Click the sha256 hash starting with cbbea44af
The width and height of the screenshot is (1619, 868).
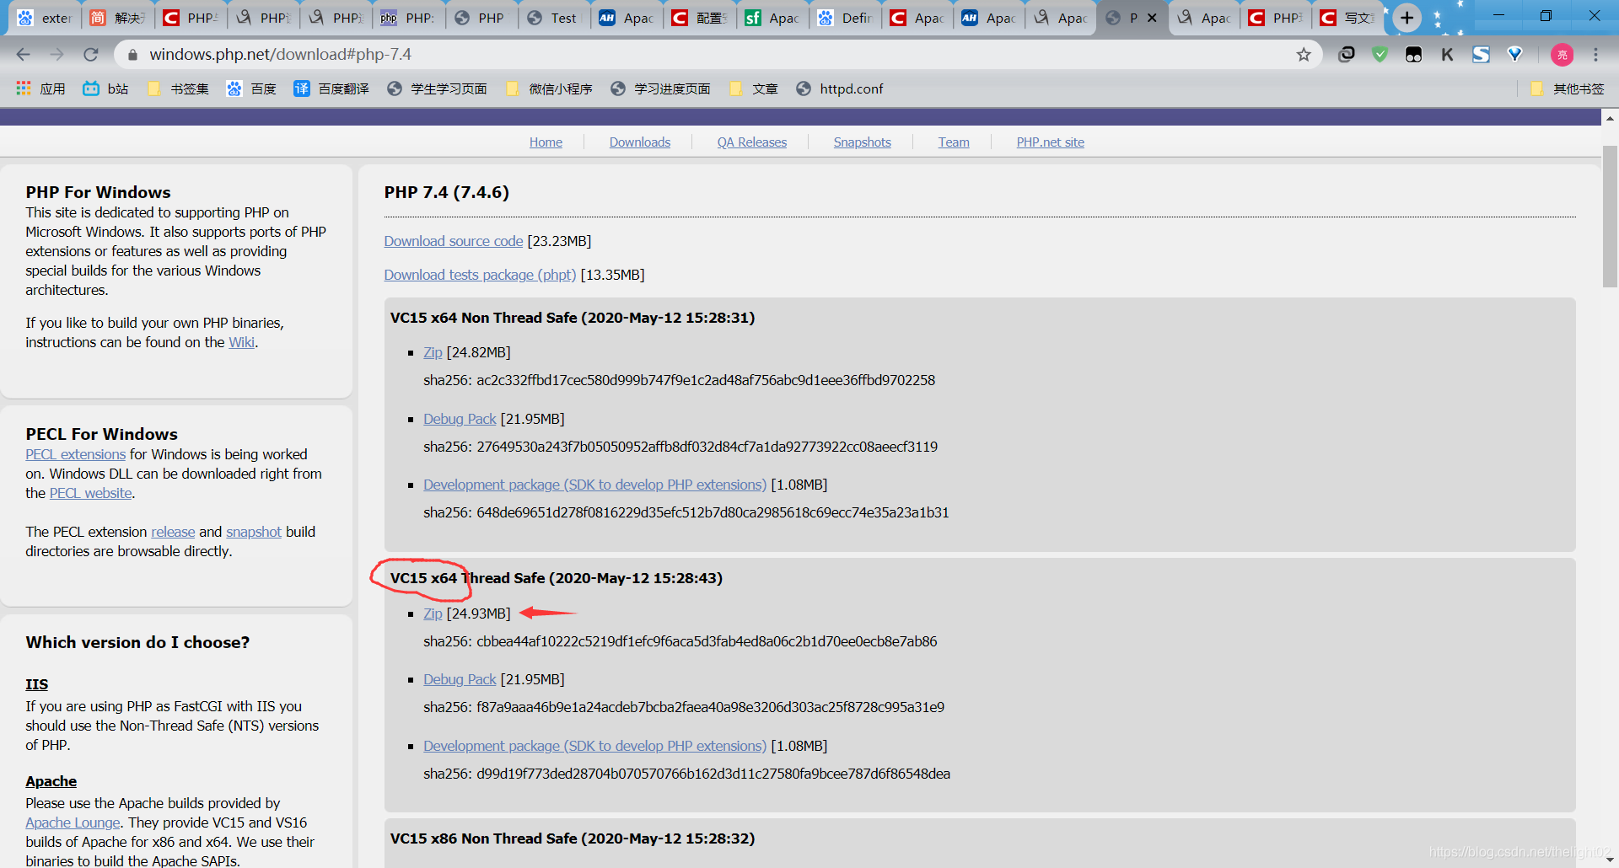(707, 642)
